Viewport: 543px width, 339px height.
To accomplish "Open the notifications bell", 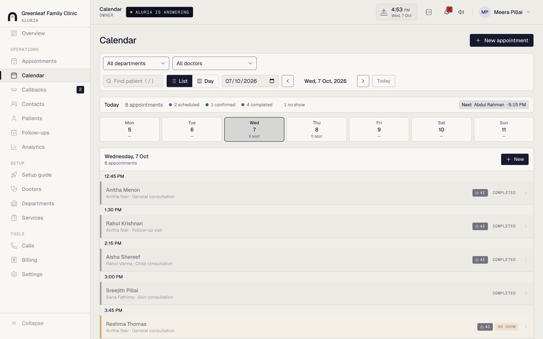I will (x=447, y=12).
